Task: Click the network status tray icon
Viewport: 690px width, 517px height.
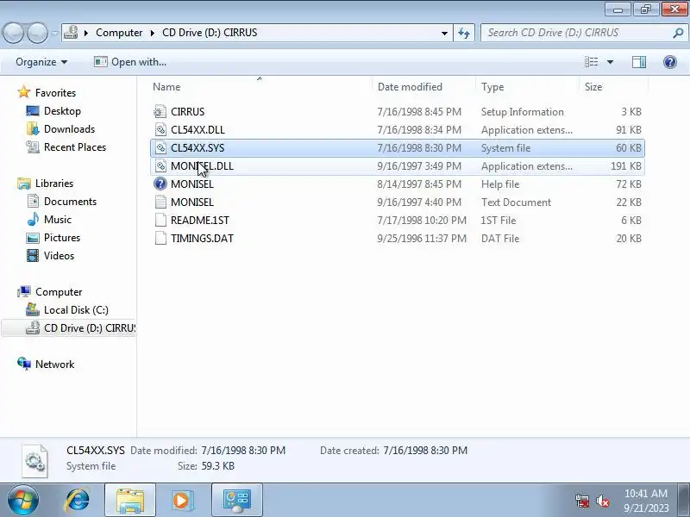Action: 582,501
